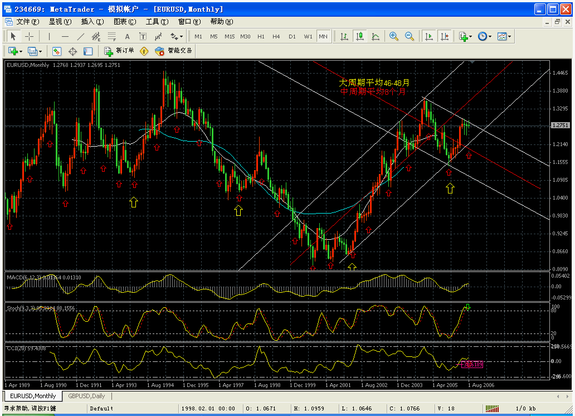
Task: Open the 插入(I) menu
Action: [92, 22]
